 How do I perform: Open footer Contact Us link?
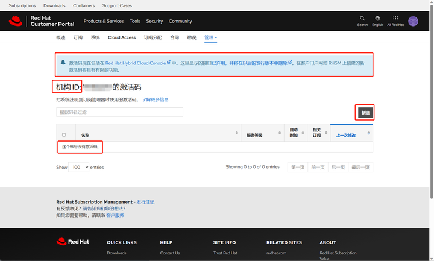(x=170, y=253)
